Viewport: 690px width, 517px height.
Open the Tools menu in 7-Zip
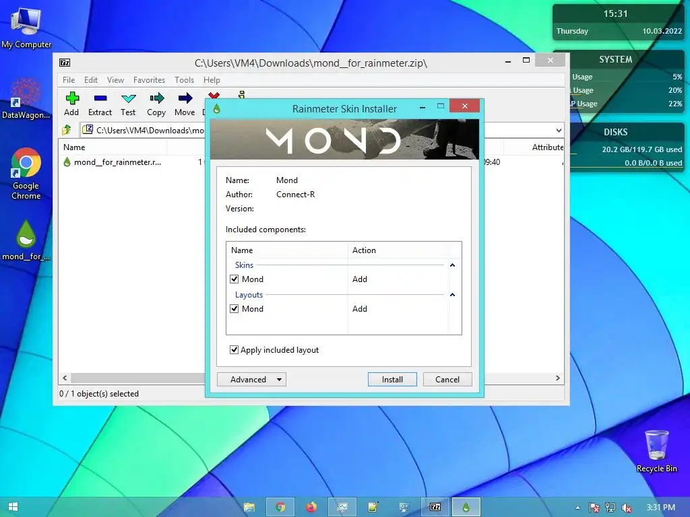(184, 80)
